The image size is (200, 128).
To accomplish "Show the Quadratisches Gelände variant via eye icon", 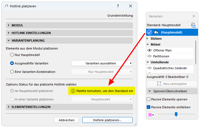I will [x=150, y=68].
